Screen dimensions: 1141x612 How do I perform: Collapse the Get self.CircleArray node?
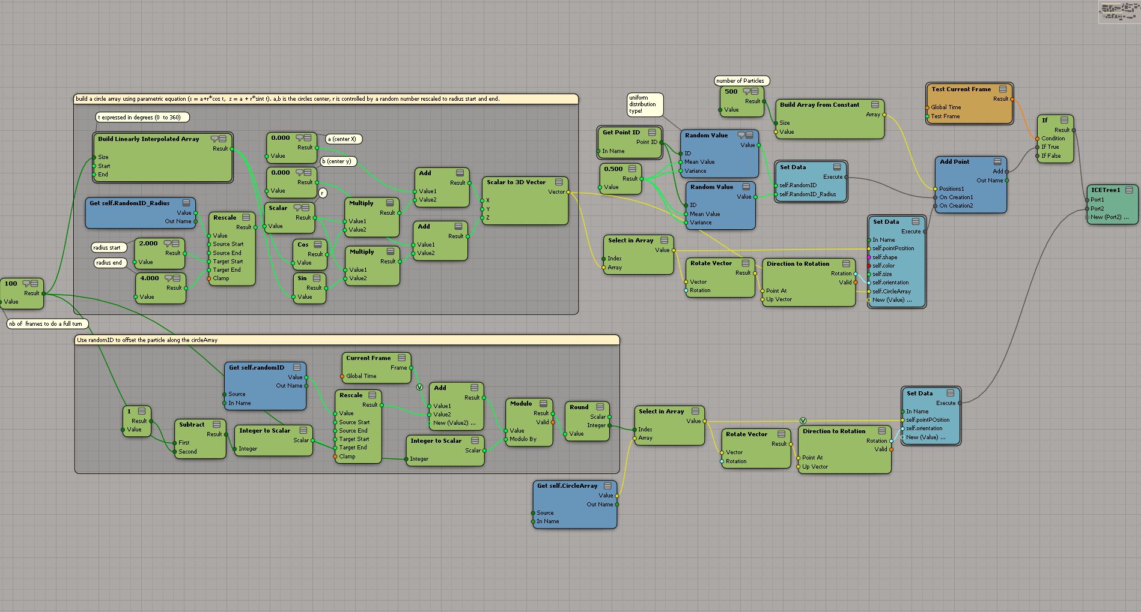(x=607, y=485)
